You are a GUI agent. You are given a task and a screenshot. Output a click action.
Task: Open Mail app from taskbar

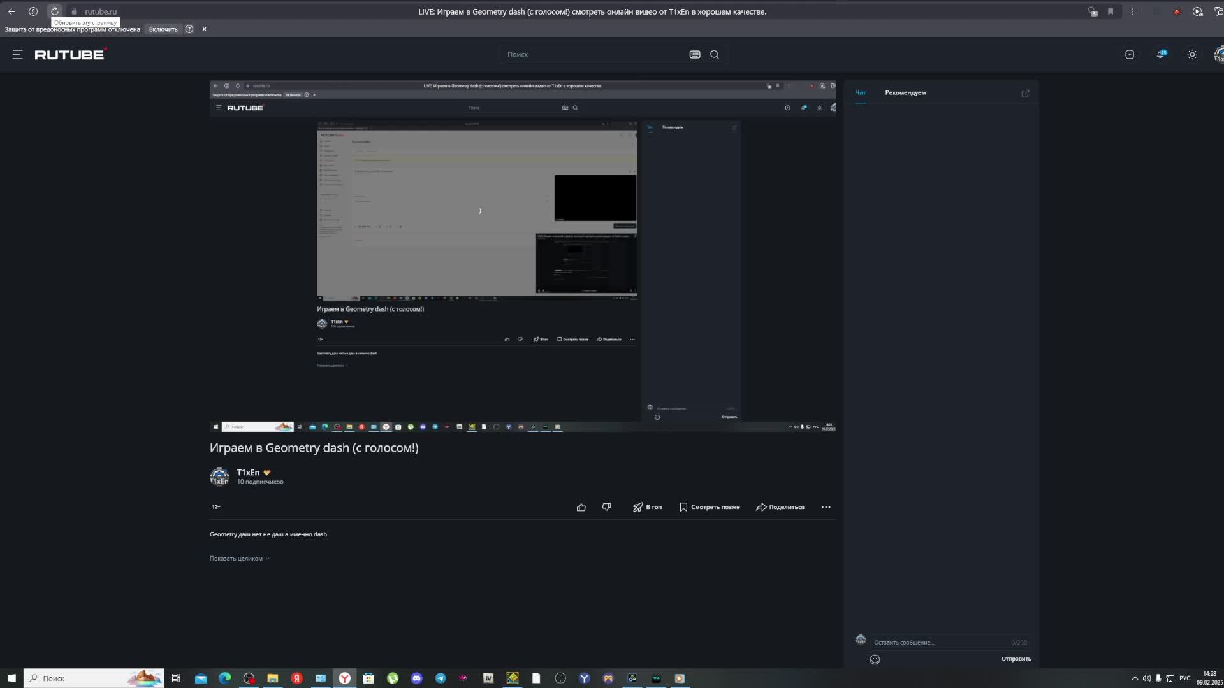(x=201, y=678)
